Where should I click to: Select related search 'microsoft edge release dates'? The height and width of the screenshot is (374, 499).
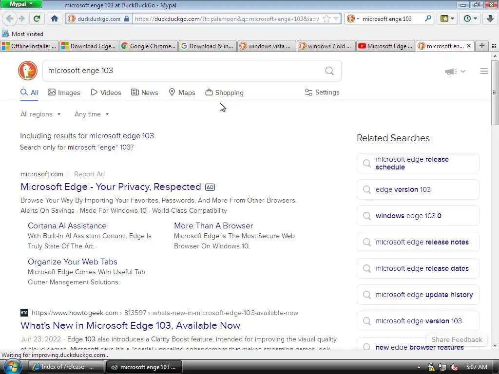[418, 268]
